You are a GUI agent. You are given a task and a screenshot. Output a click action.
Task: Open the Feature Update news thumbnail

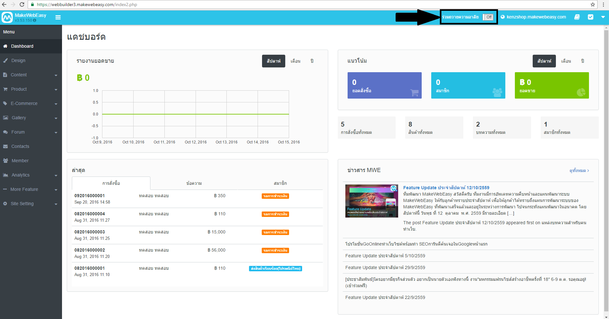click(371, 201)
